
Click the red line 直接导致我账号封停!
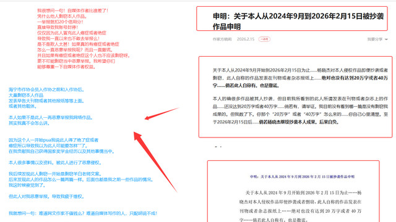pyautogui.click(x=58, y=27)
